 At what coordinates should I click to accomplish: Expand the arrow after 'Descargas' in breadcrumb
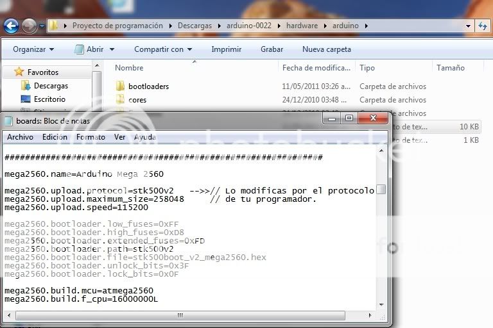pyautogui.click(x=219, y=26)
